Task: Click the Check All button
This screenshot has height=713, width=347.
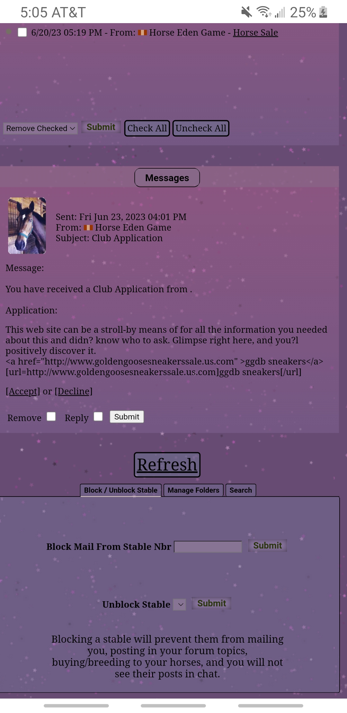Action: click(147, 128)
